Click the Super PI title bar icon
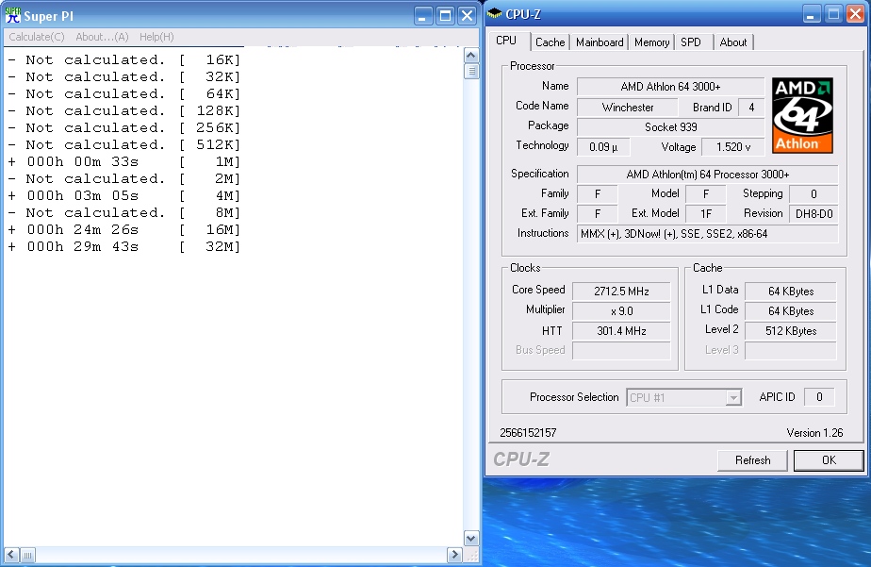The height and width of the screenshot is (567, 871). (x=13, y=15)
